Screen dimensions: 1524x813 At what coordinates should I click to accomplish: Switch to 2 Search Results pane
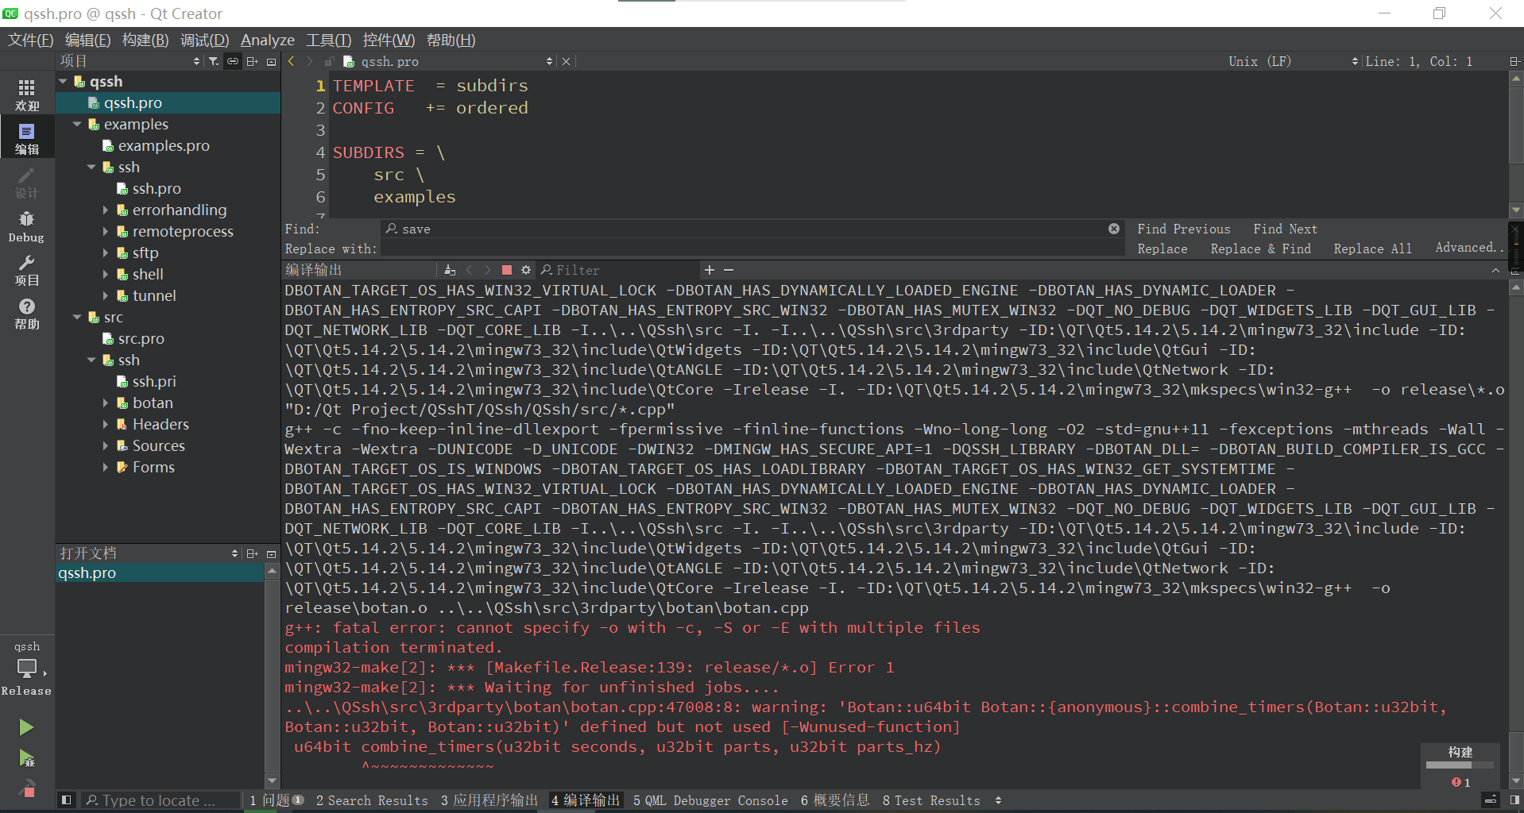coord(372,800)
